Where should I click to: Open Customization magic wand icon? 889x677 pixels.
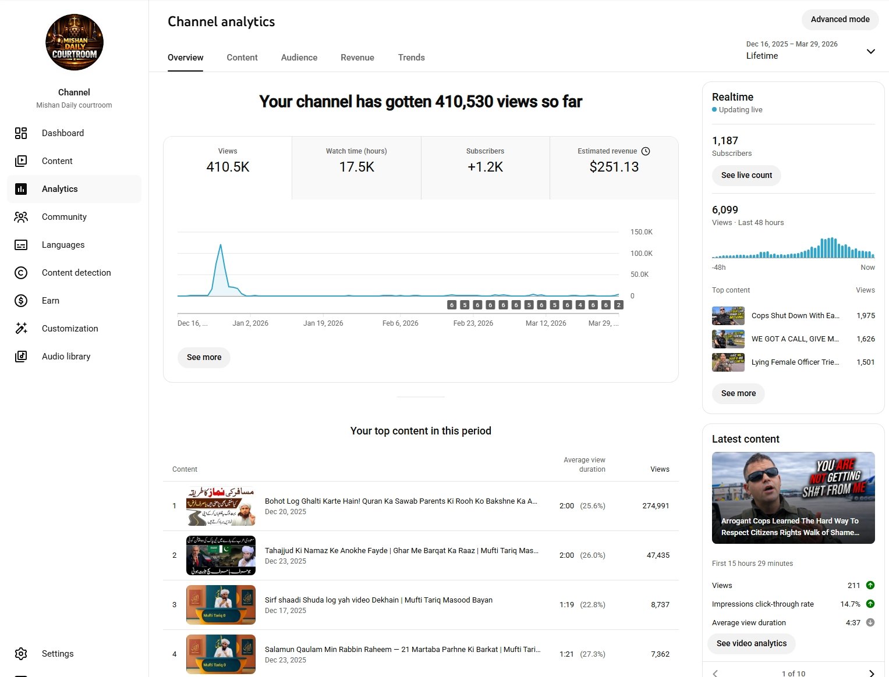[x=21, y=329]
